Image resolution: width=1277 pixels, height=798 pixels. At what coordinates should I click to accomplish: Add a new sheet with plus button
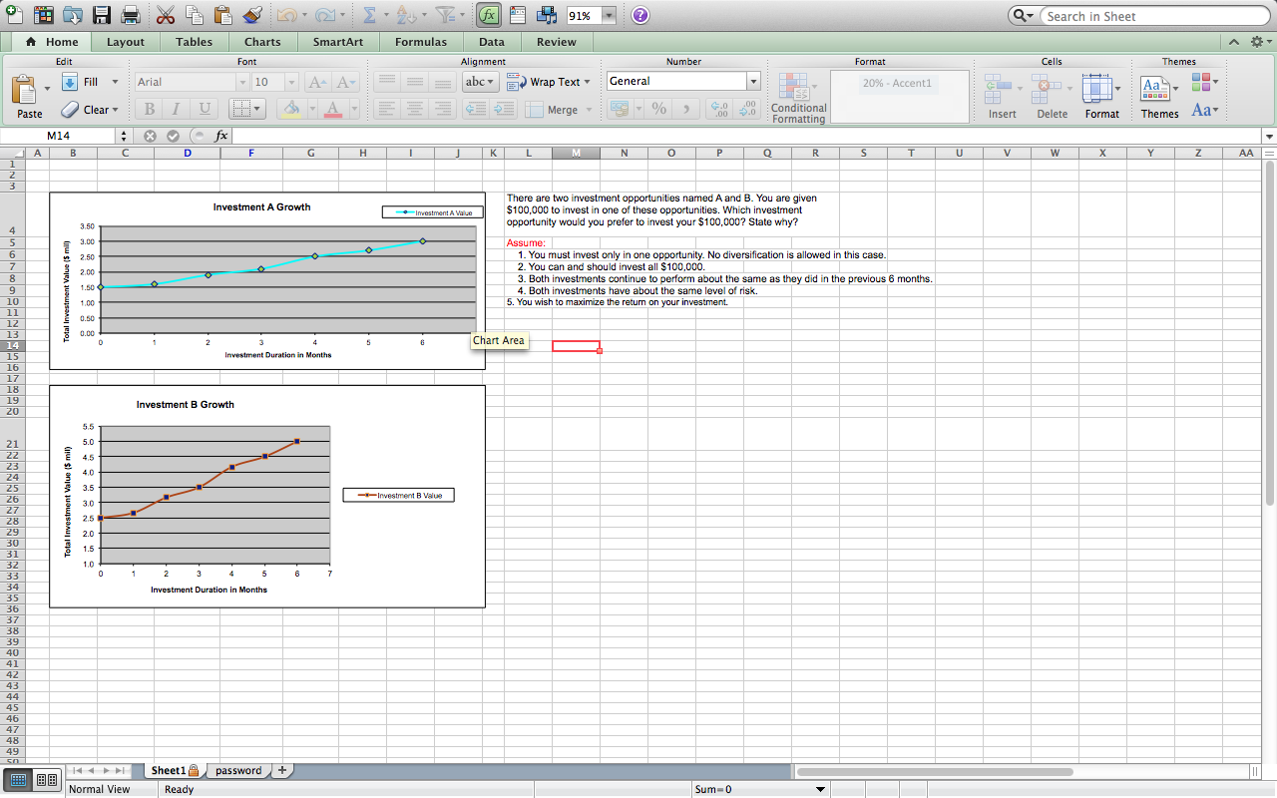click(282, 770)
